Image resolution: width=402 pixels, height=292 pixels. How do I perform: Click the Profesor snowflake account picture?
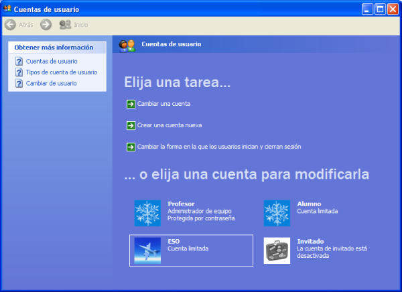point(147,213)
